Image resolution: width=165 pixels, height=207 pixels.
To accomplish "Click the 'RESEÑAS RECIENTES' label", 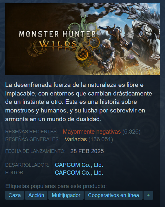I will (31, 132).
